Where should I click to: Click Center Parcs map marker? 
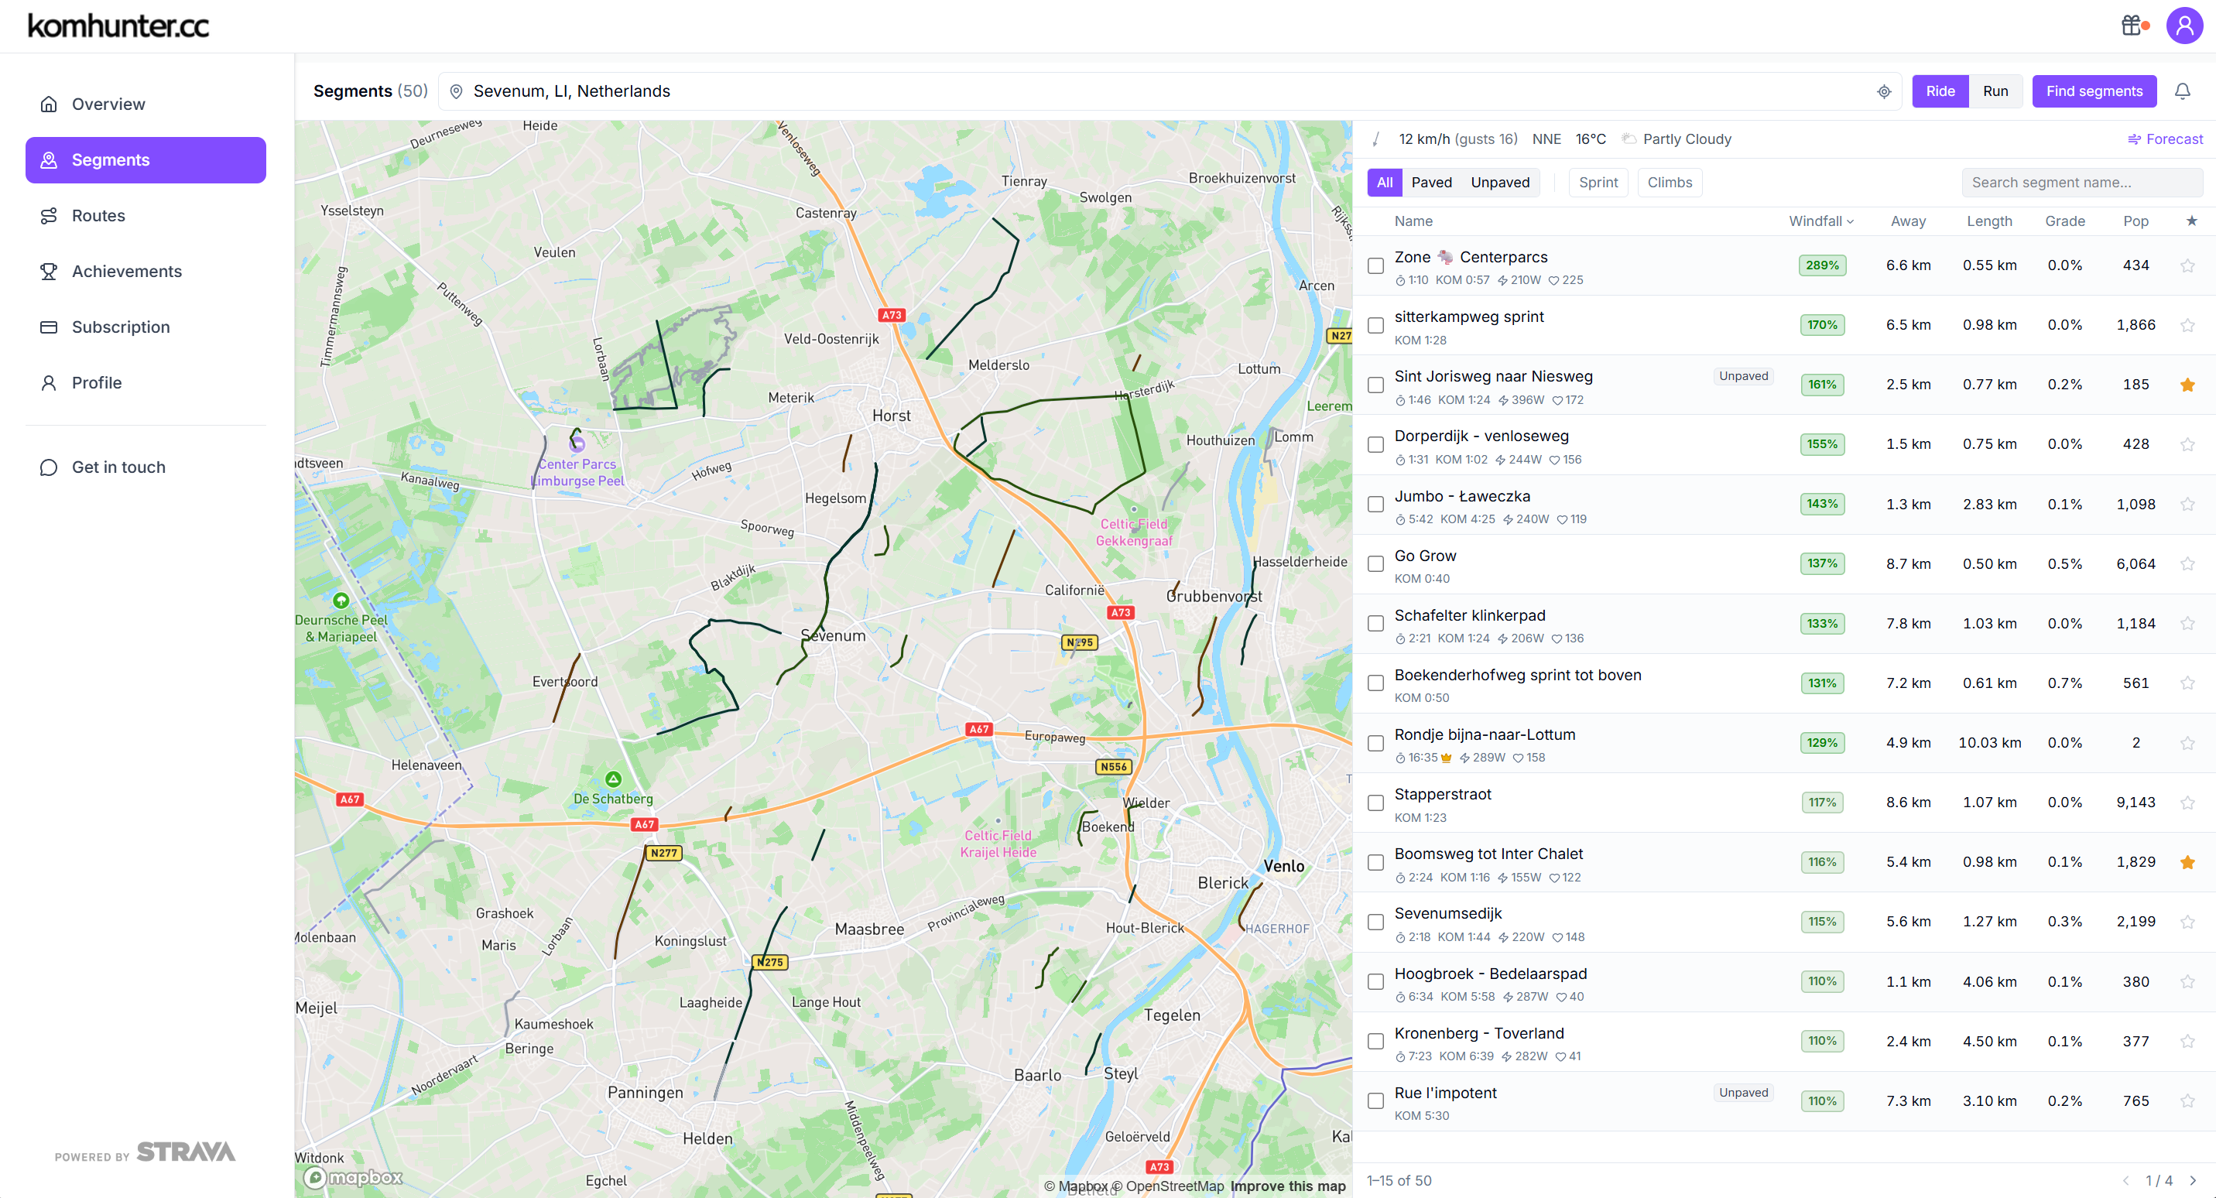tap(577, 445)
